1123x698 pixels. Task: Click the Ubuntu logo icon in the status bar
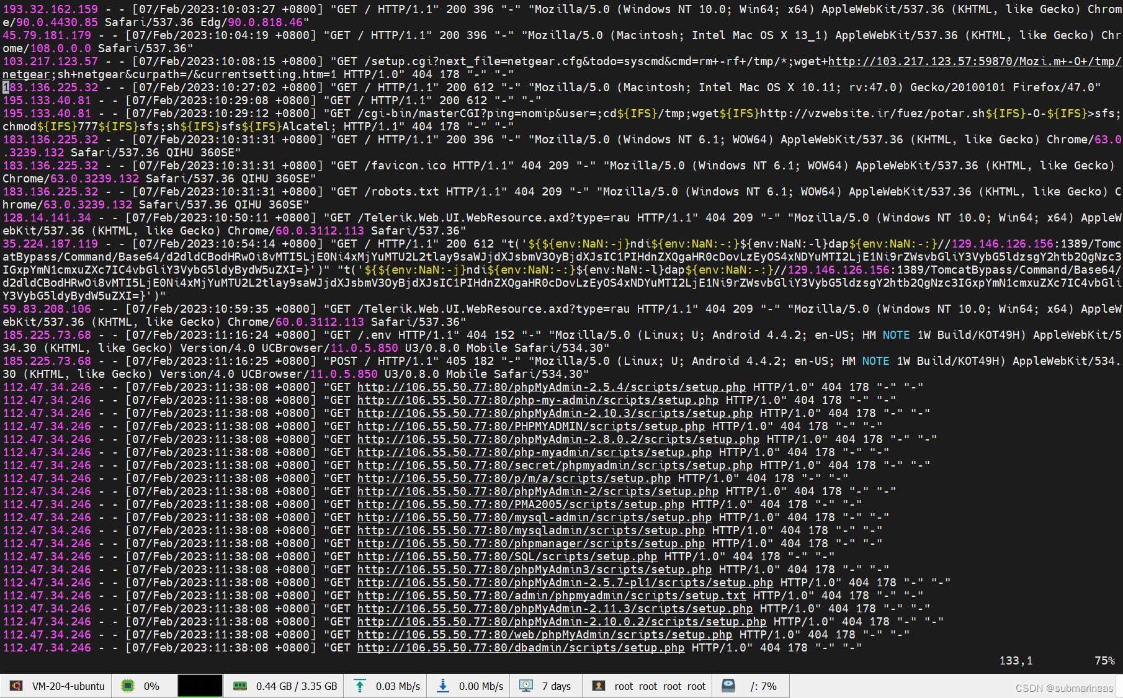(16, 686)
